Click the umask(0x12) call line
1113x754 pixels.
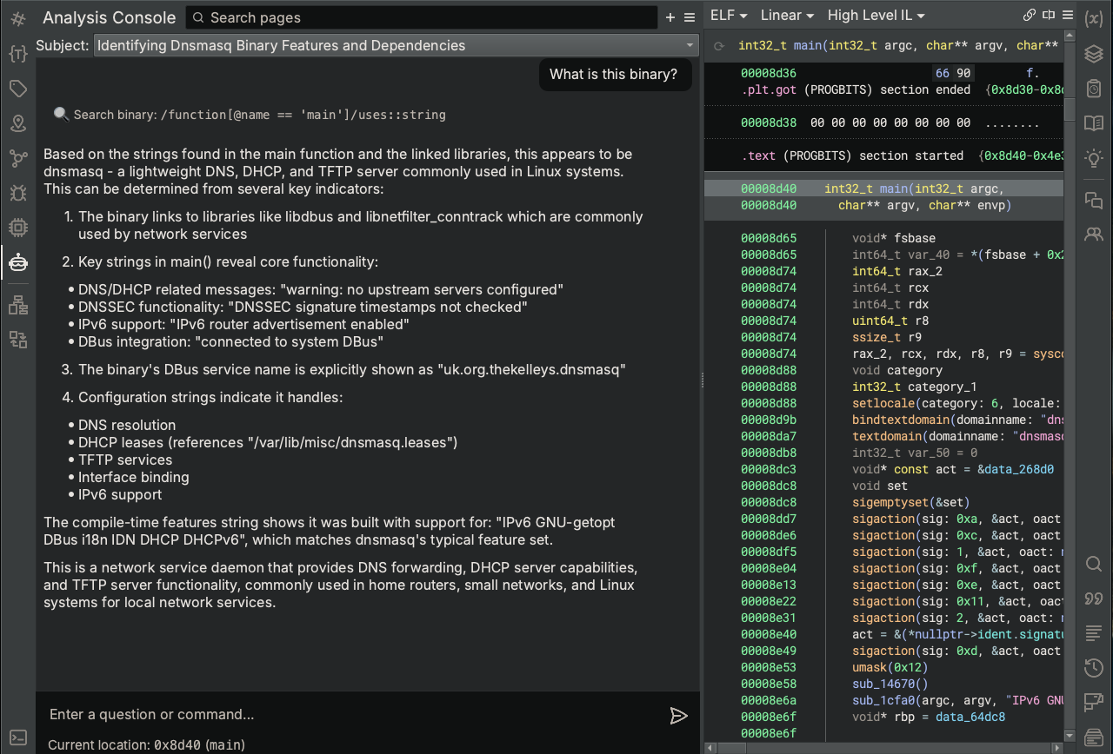[x=890, y=667]
